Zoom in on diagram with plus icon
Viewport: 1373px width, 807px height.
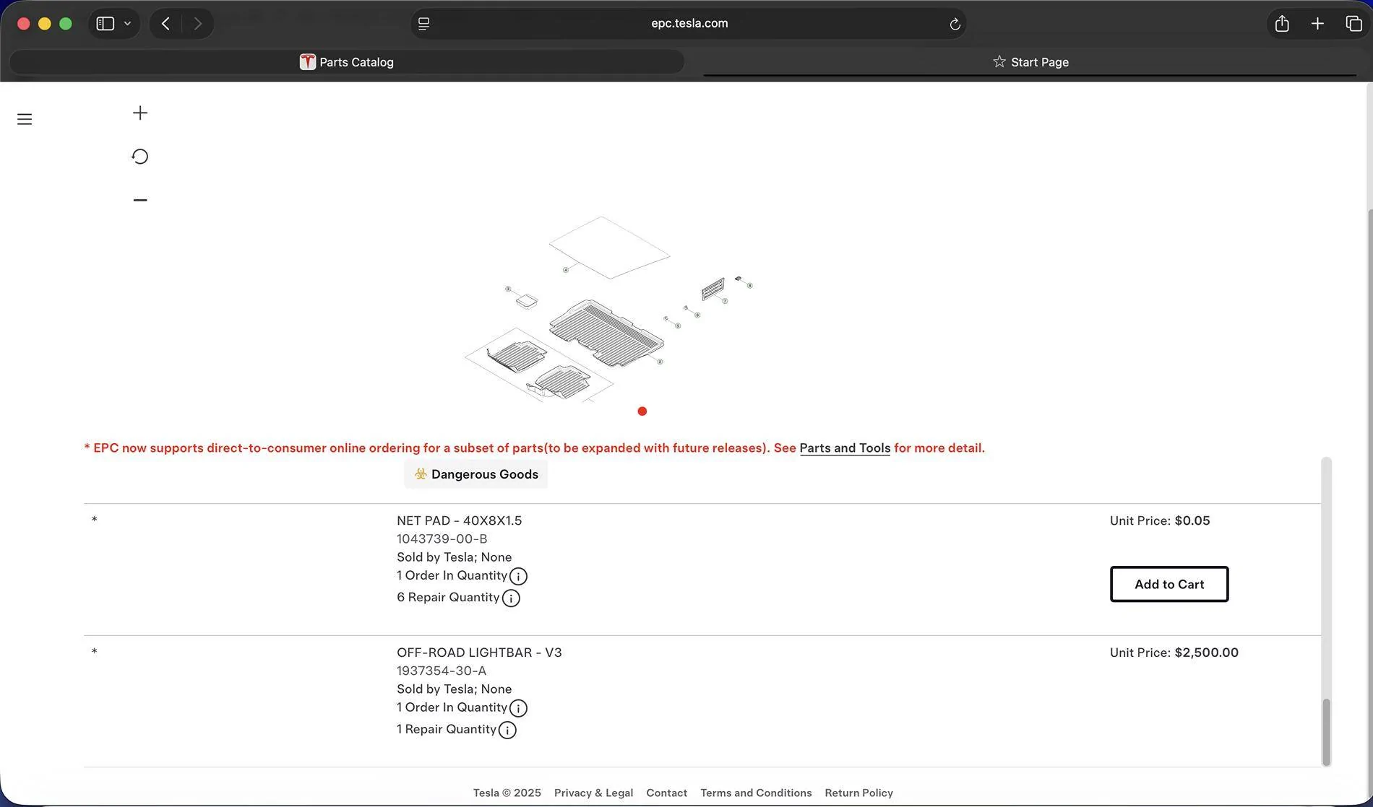point(140,113)
